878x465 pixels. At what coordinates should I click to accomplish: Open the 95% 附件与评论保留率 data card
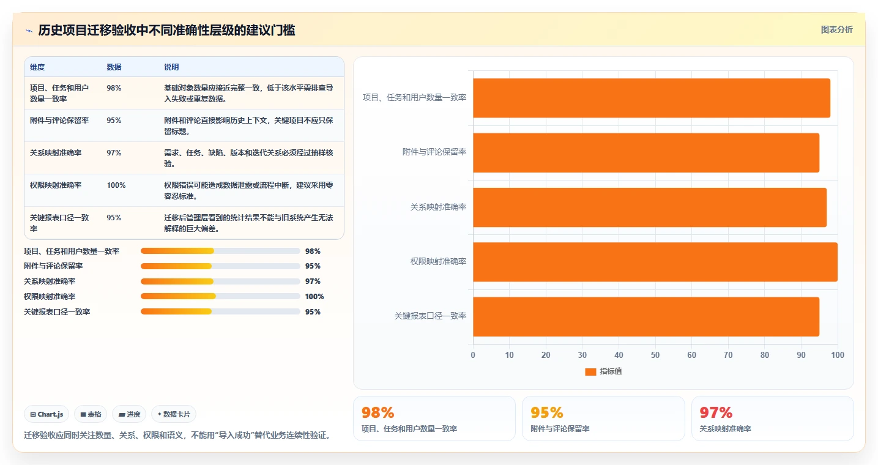click(x=603, y=418)
